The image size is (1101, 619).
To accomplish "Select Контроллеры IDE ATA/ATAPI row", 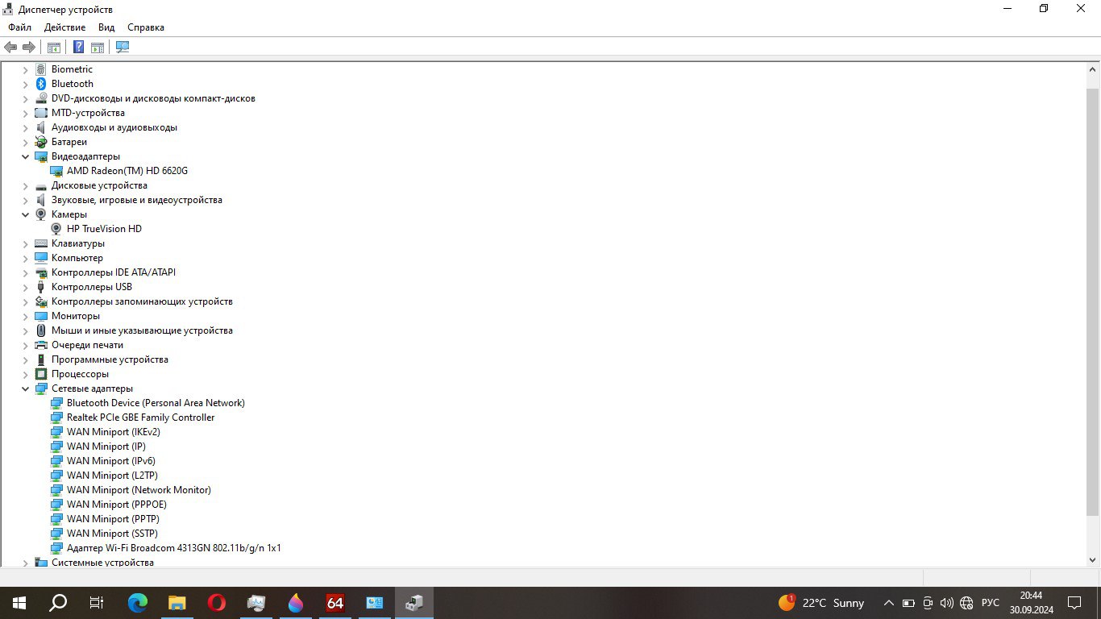I will 114,272.
